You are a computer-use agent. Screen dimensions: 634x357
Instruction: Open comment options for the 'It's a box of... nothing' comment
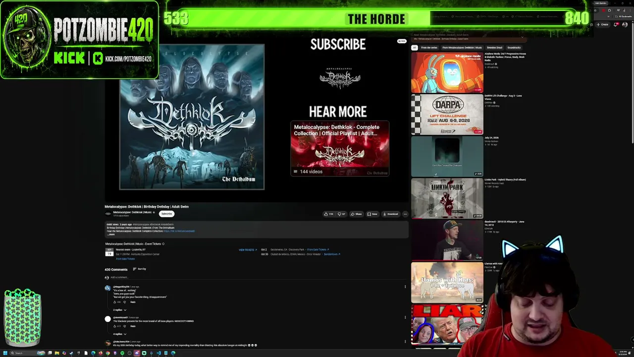(x=405, y=287)
